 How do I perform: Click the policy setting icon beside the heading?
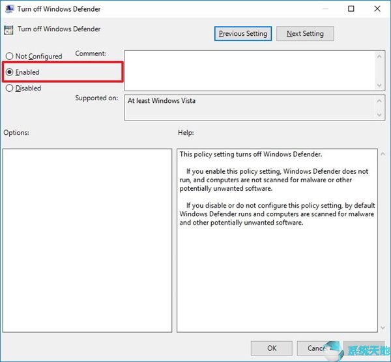(8, 30)
